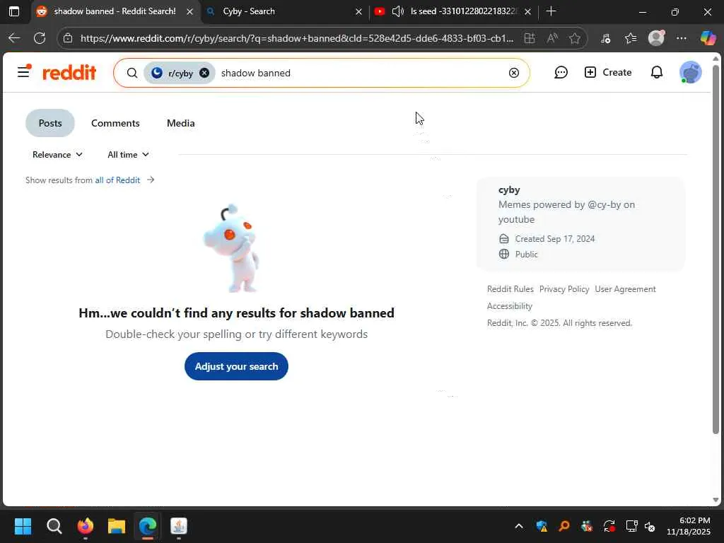Click the browser address bar URL
This screenshot has height=543, width=724.
click(296, 38)
